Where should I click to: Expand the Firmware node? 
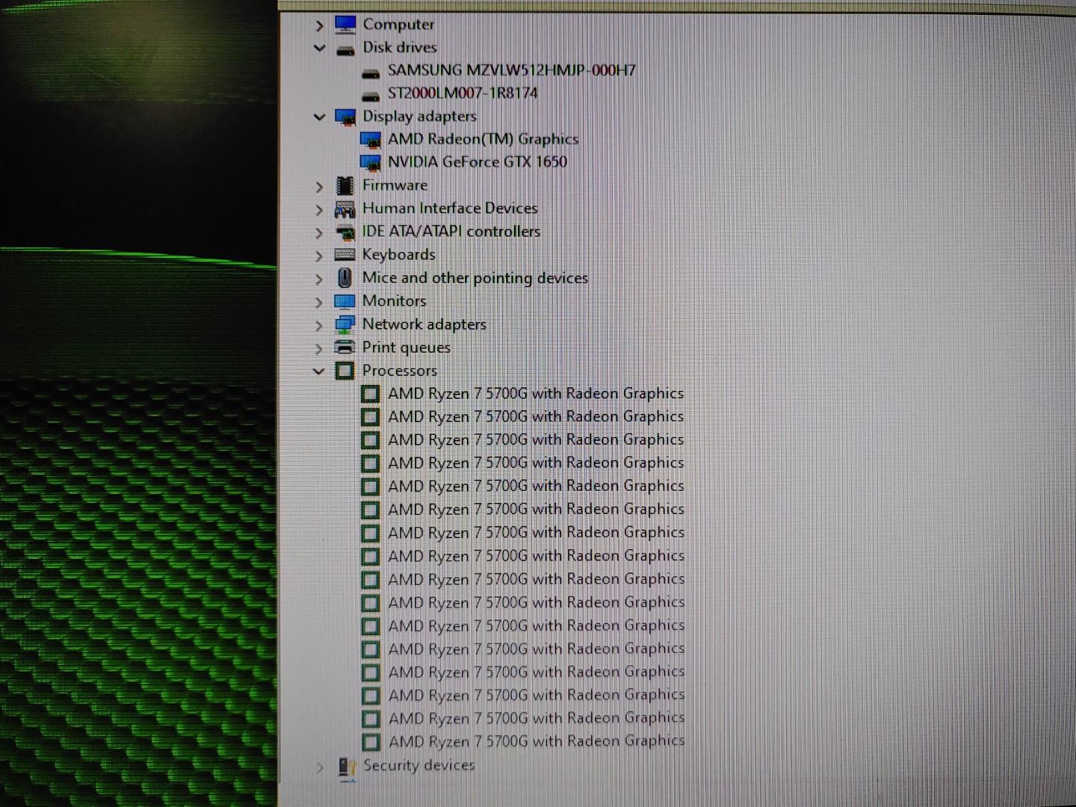[320, 187]
